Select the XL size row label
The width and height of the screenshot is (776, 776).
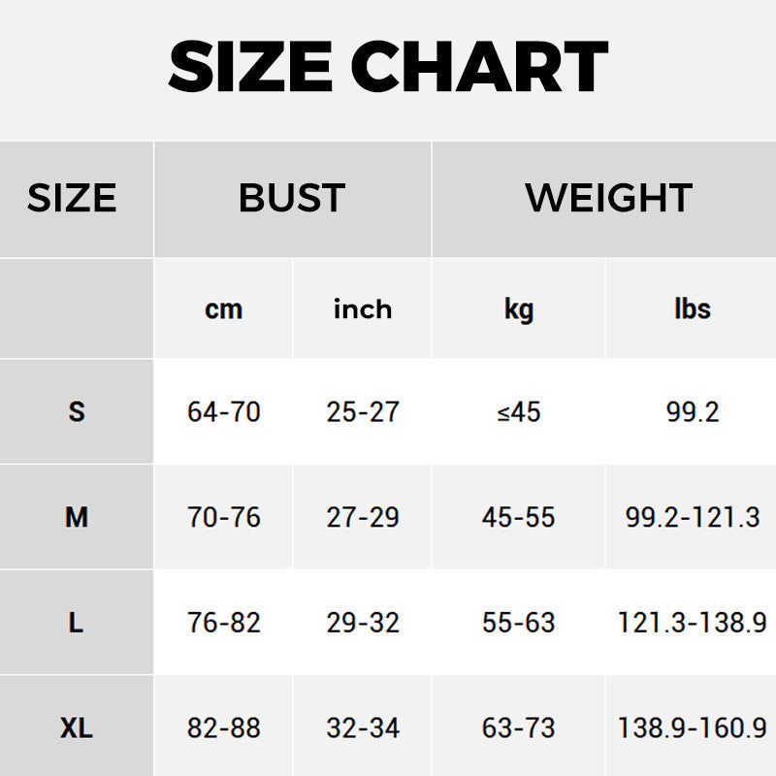pos(77,727)
